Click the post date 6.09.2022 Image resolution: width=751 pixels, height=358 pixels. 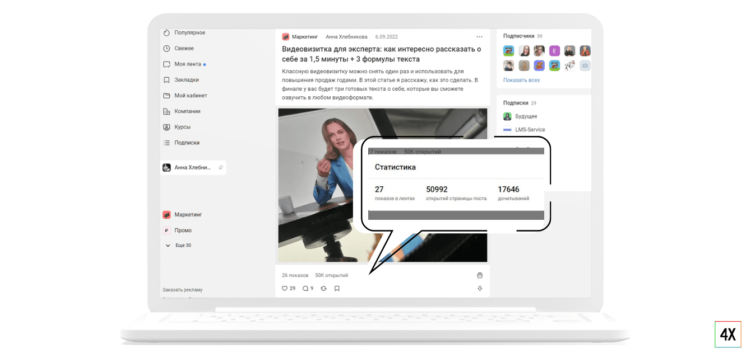point(387,37)
